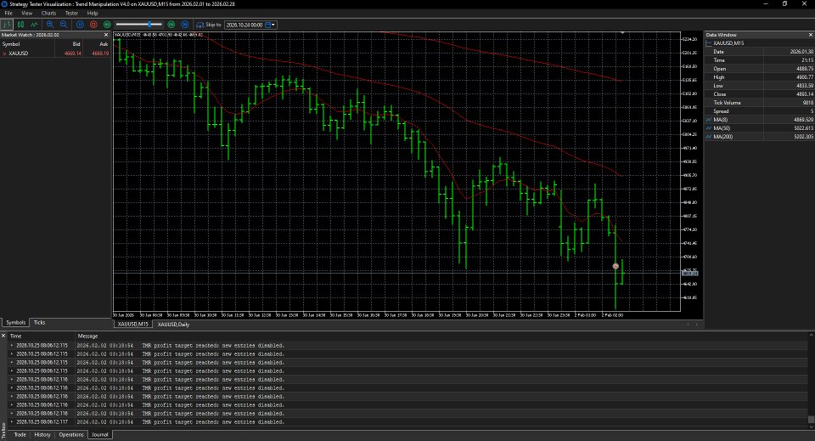815x441 pixels.
Task: Click the Symbol column header
Action: coord(27,44)
